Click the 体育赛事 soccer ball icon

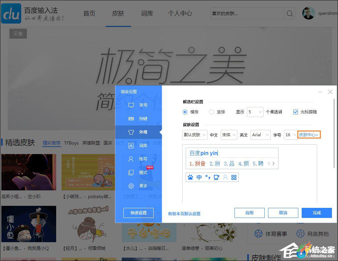tap(258, 234)
